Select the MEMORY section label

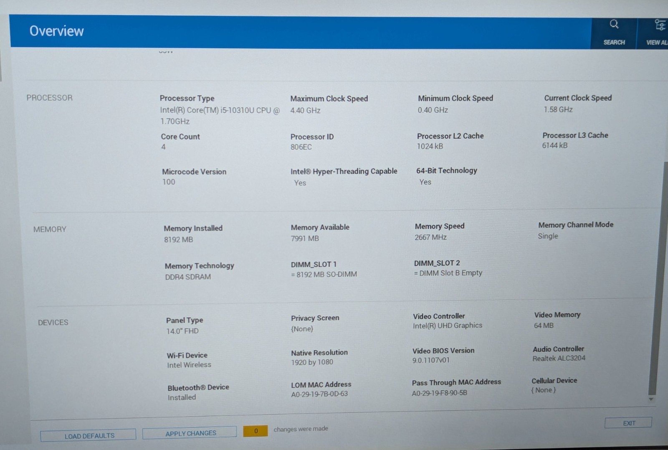50,229
